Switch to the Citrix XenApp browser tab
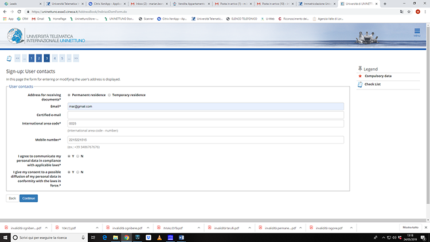Screen dimensions: 430x242 [106, 3]
